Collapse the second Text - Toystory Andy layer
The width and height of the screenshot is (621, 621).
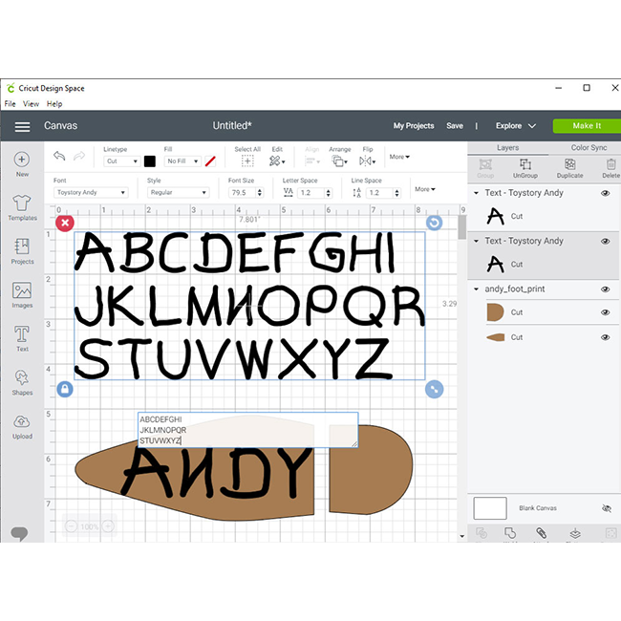[477, 241]
